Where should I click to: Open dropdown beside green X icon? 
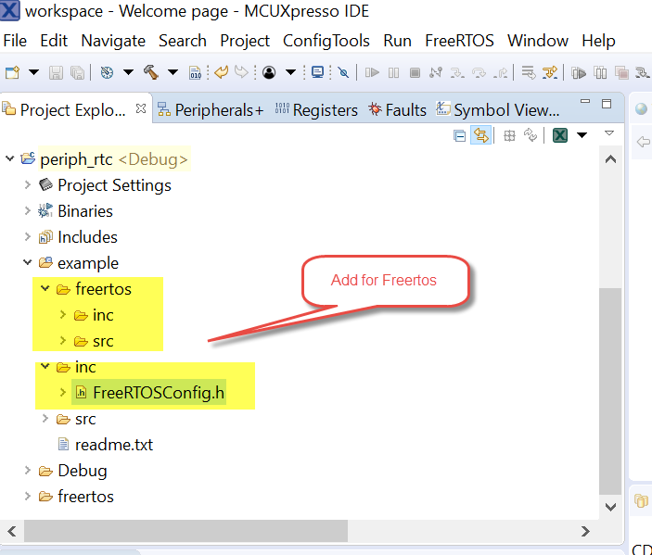(582, 135)
